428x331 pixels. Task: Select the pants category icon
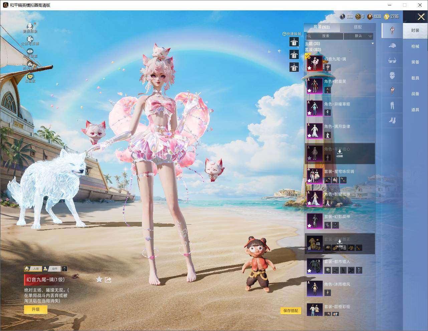[392, 105]
